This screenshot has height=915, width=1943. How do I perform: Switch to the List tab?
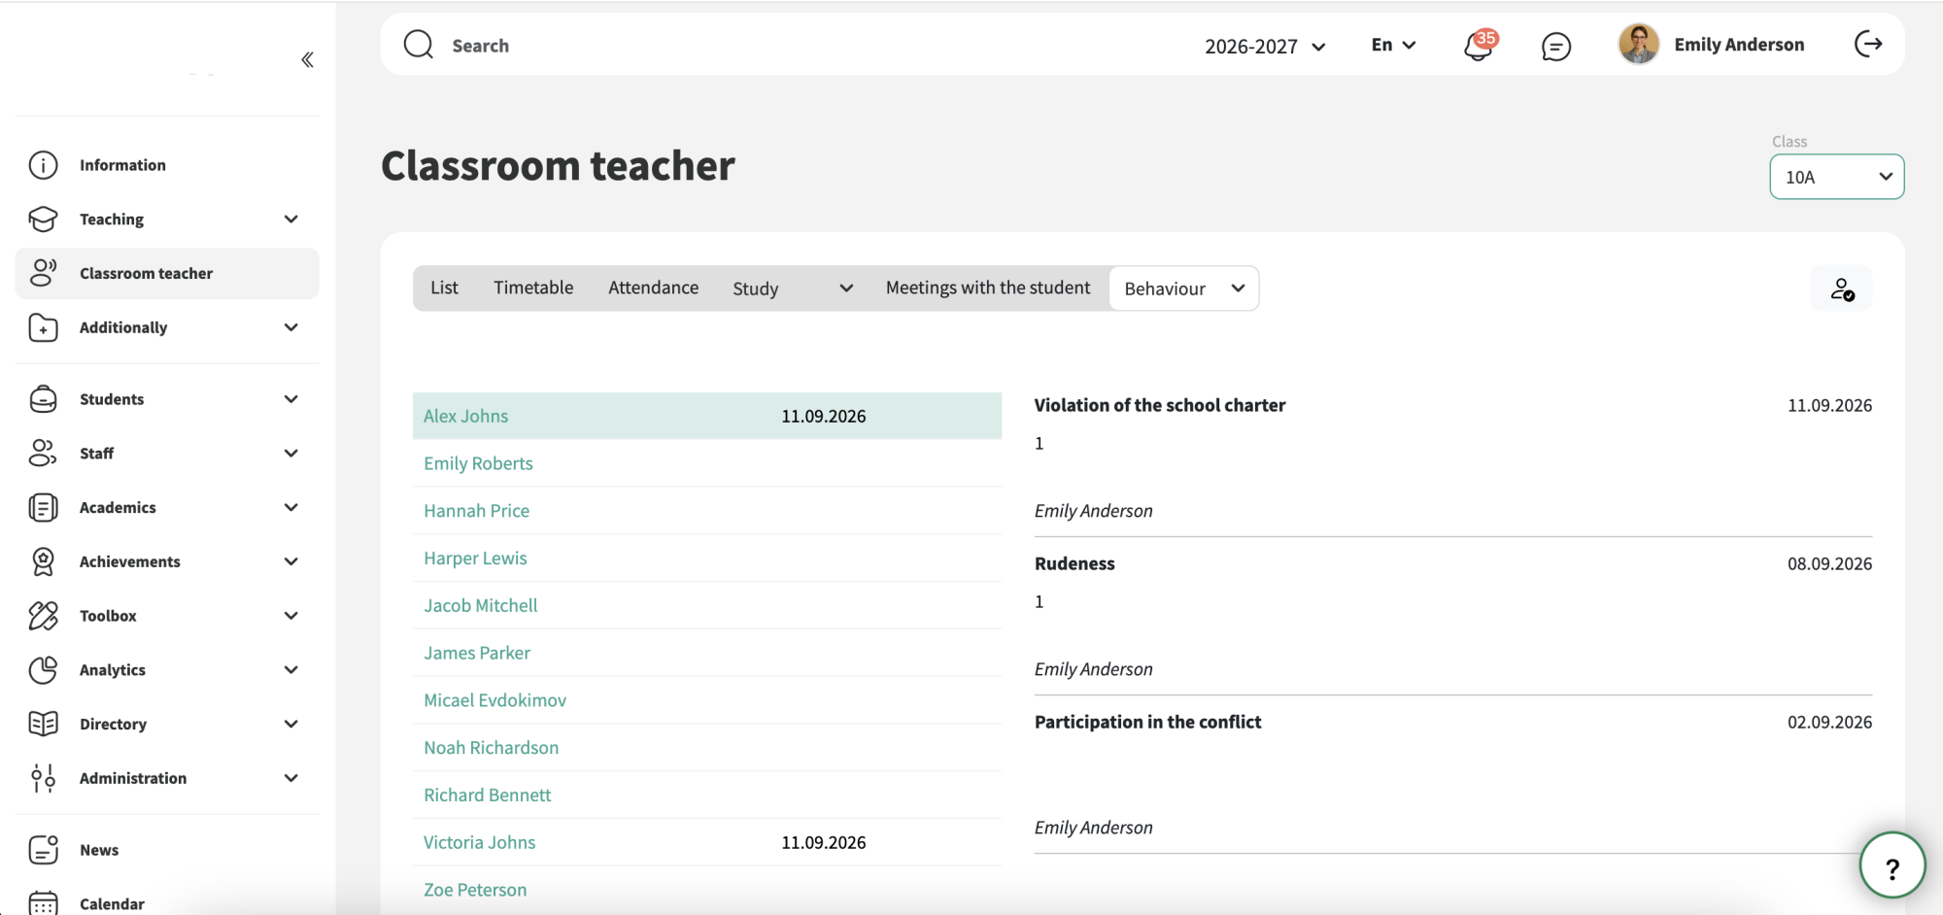pos(444,288)
